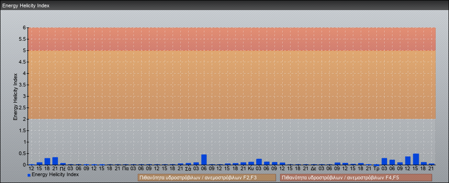Click the Πέ day label on x-axis

click(63, 169)
